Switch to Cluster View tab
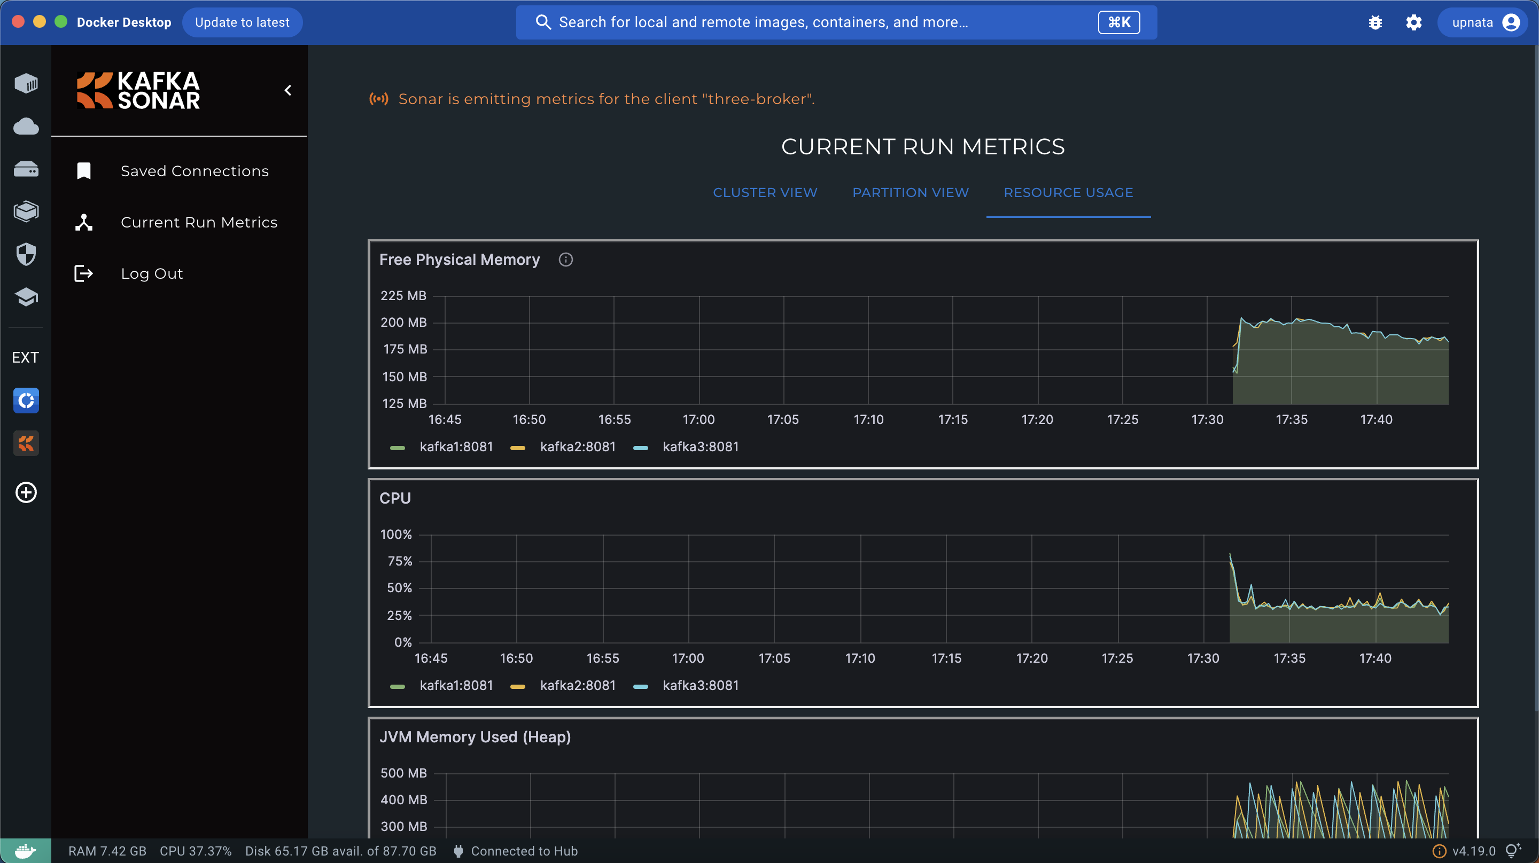This screenshot has width=1539, height=863. tap(765, 193)
